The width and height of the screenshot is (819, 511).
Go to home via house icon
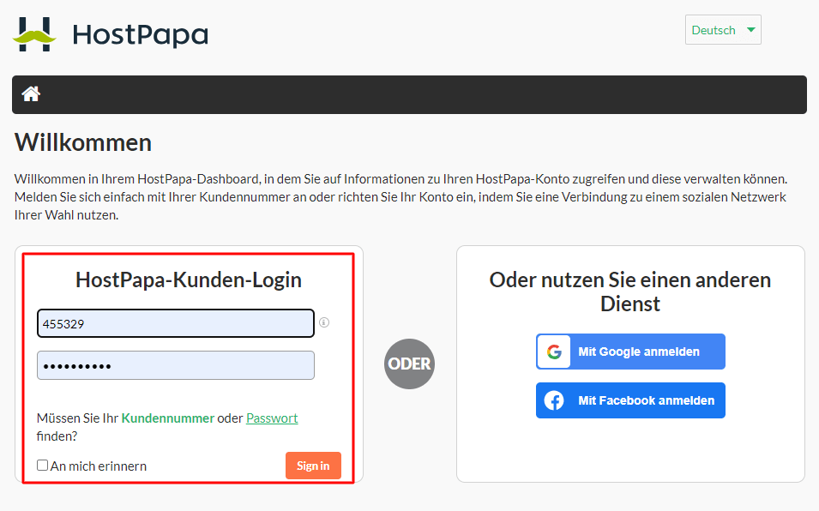[31, 94]
